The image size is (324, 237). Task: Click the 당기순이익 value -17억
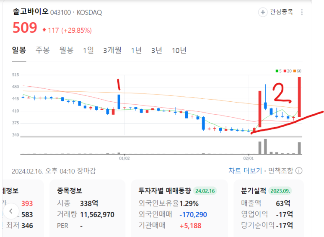tap(284, 225)
